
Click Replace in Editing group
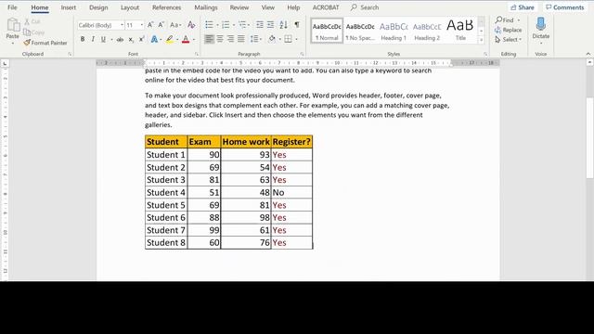(x=508, y=30)
